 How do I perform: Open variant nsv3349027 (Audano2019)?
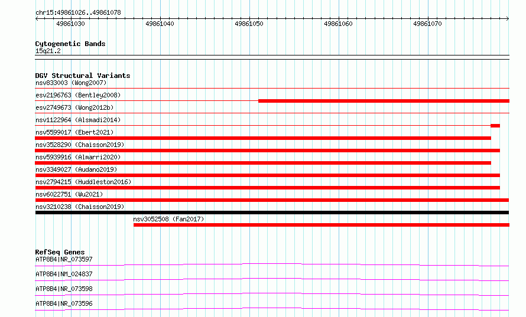(x=76, y=169)
